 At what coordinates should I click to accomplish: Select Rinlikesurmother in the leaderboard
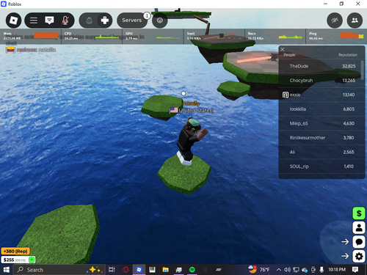(321, 138)
